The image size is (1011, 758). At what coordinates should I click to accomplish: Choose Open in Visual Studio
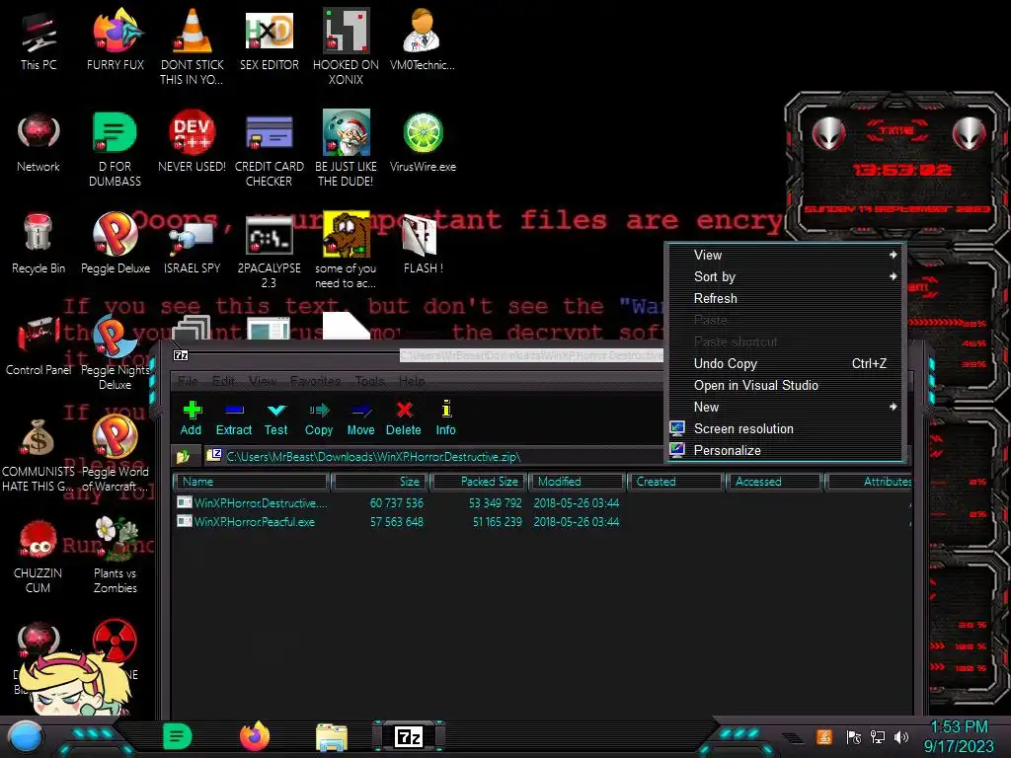coord(784,386)
